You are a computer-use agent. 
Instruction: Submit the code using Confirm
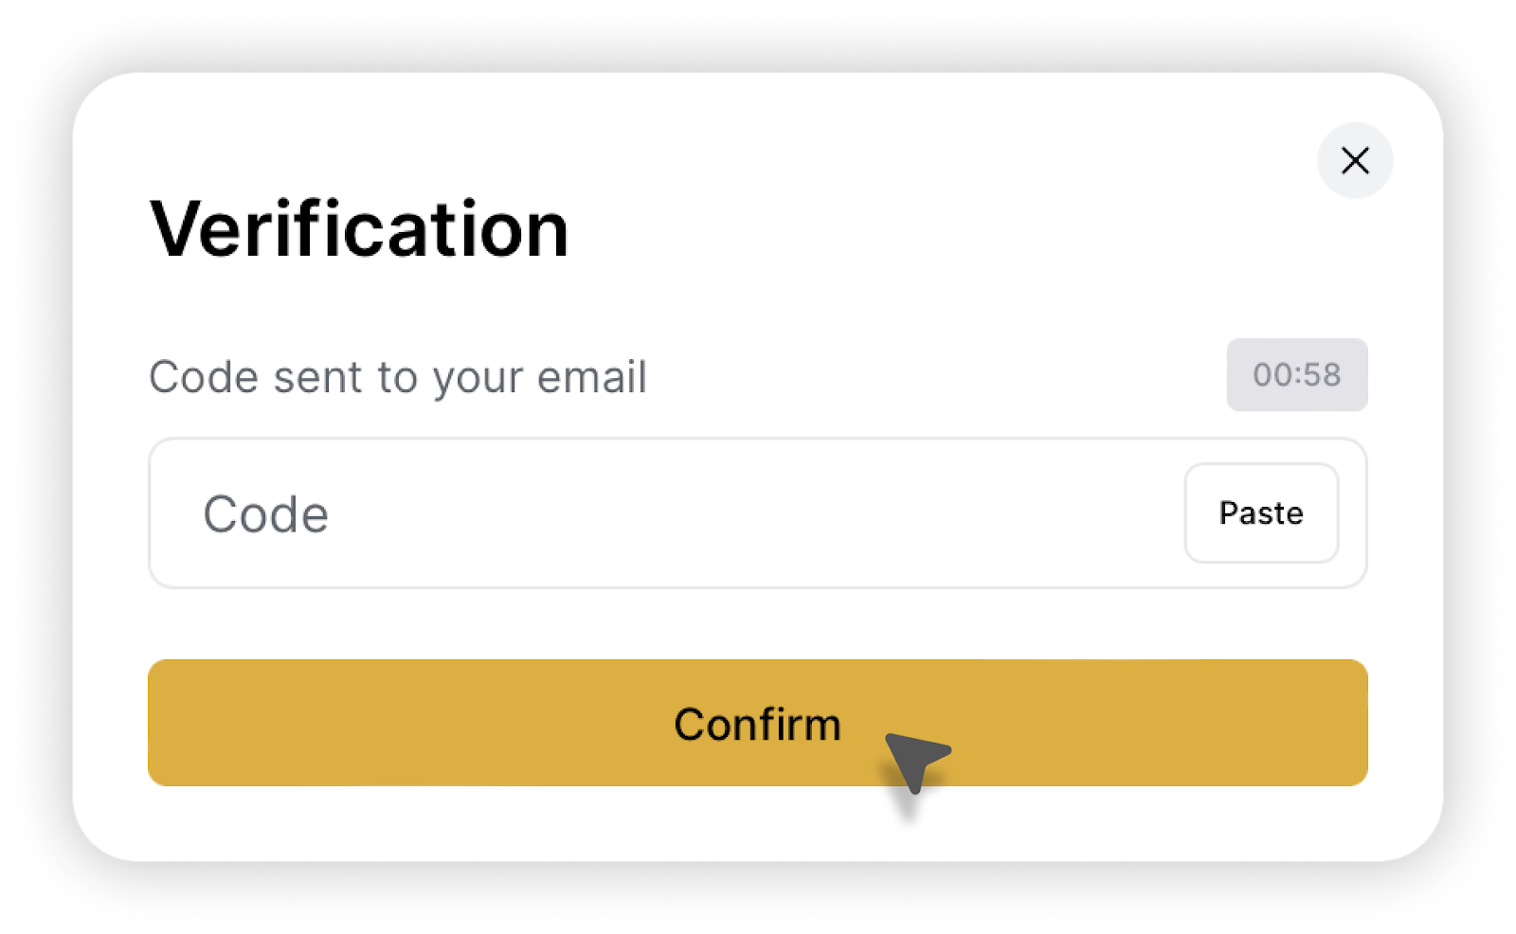click(x=757, y=723)
